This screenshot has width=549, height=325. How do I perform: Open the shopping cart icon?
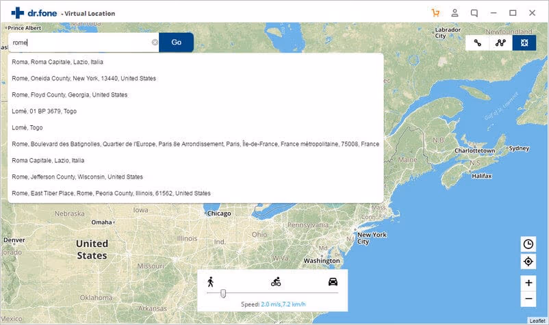click(x=436, y=13)
